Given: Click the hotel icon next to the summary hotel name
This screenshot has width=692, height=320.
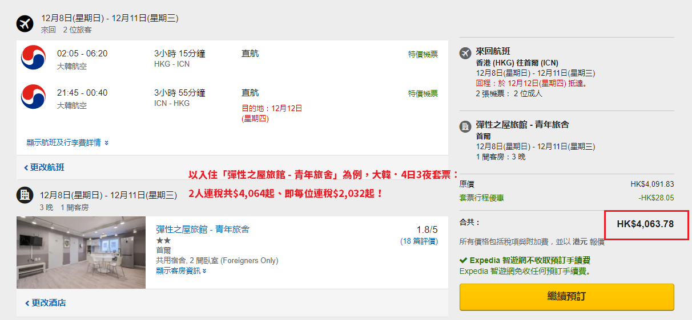Looking at the screenshot, I should click(x=465, y=126).
